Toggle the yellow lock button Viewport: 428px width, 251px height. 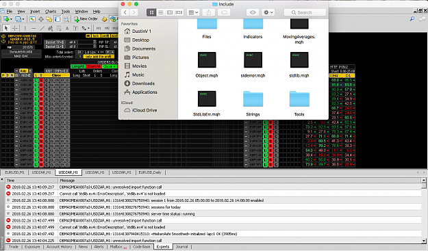coord(96,36)
